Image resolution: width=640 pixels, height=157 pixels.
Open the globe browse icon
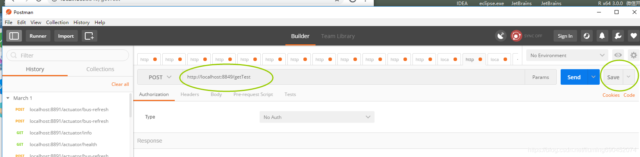click(586, 36)
